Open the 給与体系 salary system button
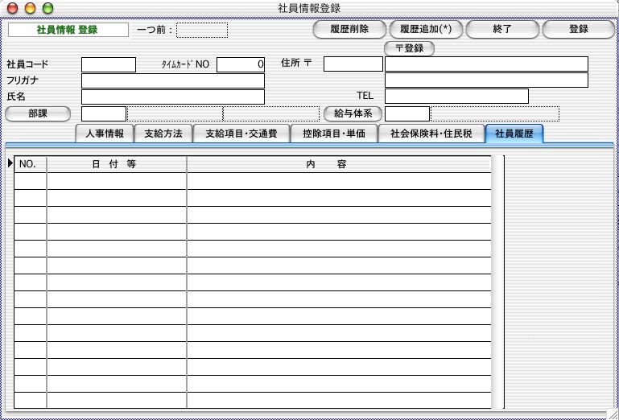 pyautogui.click(x=352, y=113)
